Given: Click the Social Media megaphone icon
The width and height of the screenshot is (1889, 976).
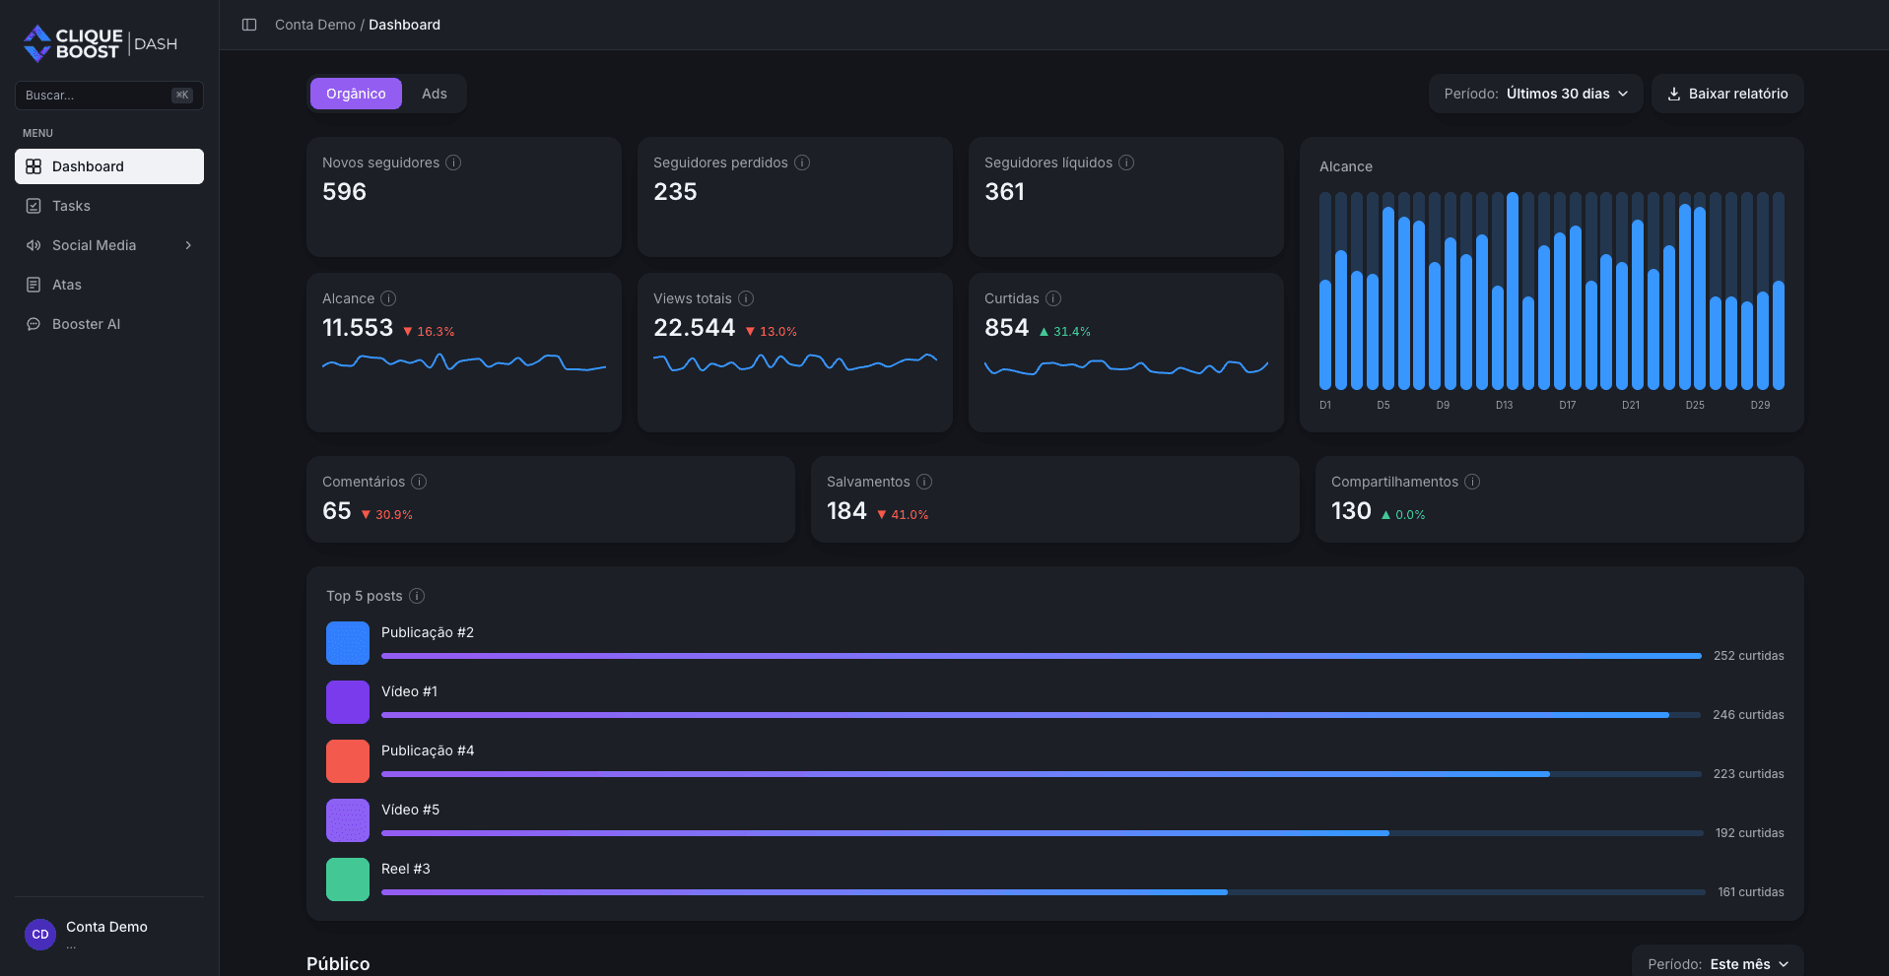Looking at the screenshot, I should (34, 245).
